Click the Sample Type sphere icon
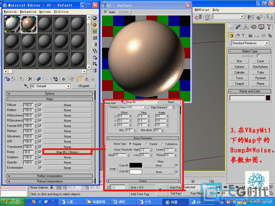This screenshot has width=275, height=206. click(x=95, y=18)
